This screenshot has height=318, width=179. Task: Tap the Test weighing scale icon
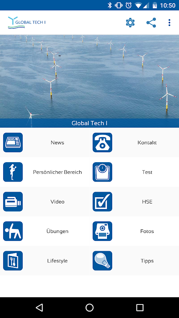click(103, 172)
